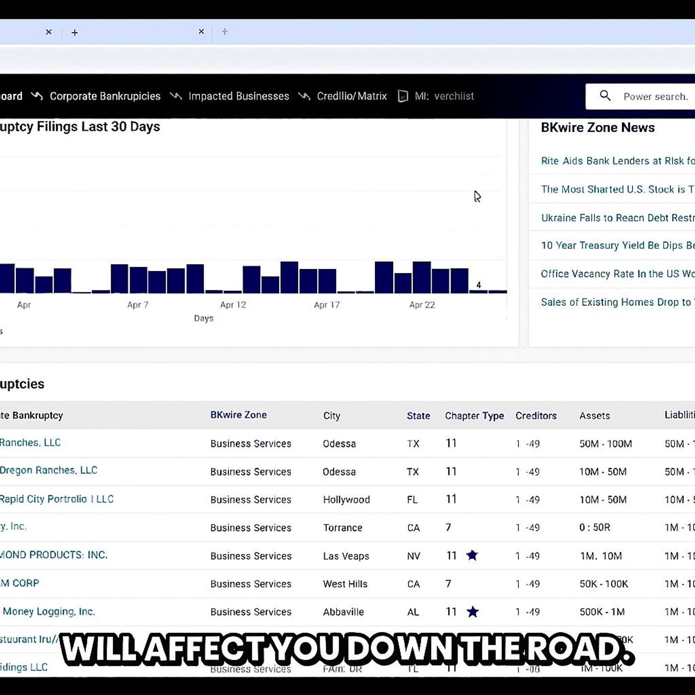Sort the table by State column
This screenshot has width=695, height=695.
(x=418, y=416)
